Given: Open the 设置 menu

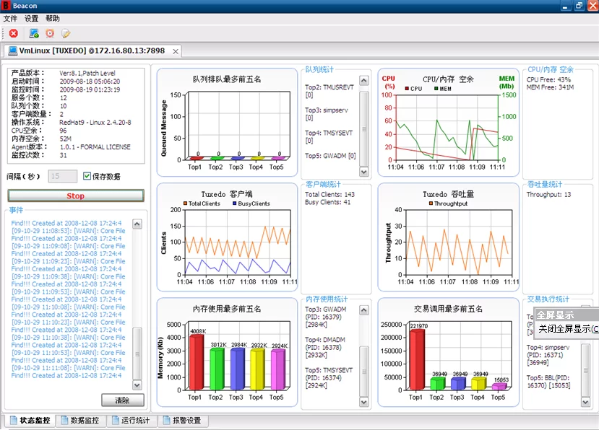Looking at the screenshot, I should tap(31, 19).
